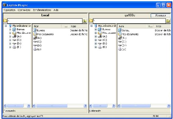Expand Mes documents in the Local tree

coord(10,33)
